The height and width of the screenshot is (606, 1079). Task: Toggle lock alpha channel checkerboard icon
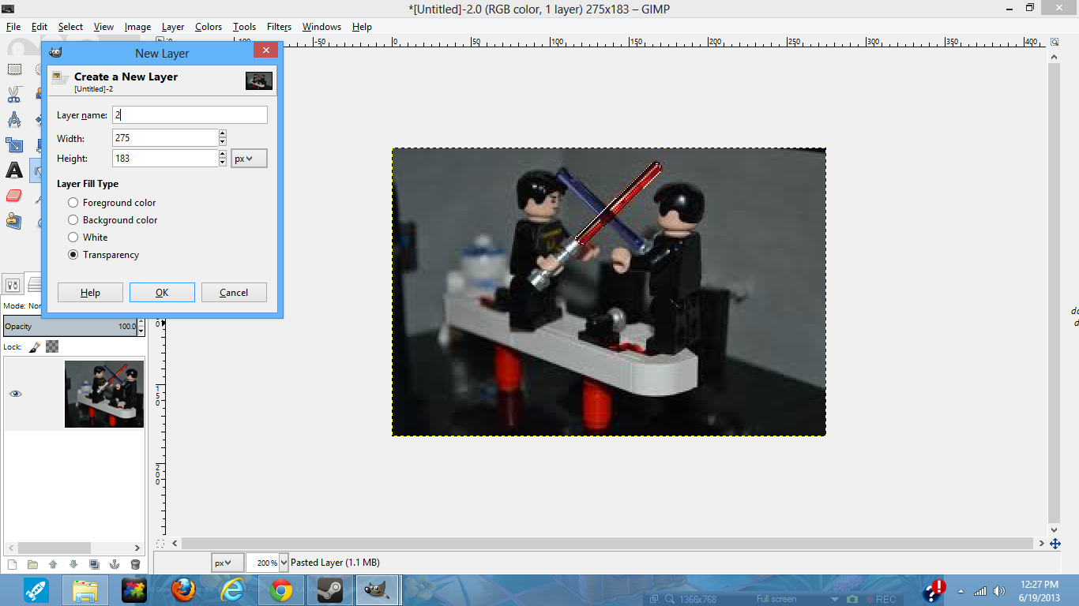point(52,346)
